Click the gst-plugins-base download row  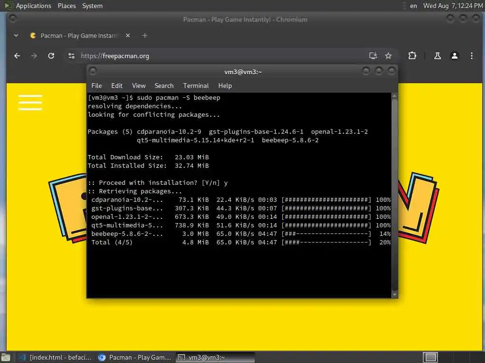(x=241, y=208)
